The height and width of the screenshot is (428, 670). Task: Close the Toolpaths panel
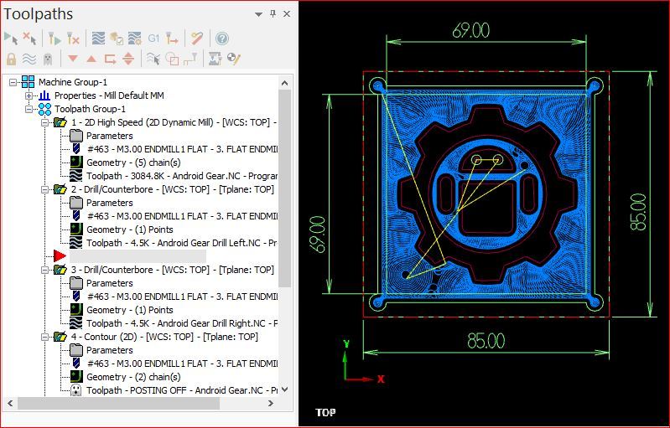point(287,14)
